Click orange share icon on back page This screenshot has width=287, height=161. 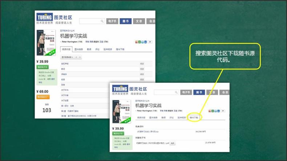[136, 42]
